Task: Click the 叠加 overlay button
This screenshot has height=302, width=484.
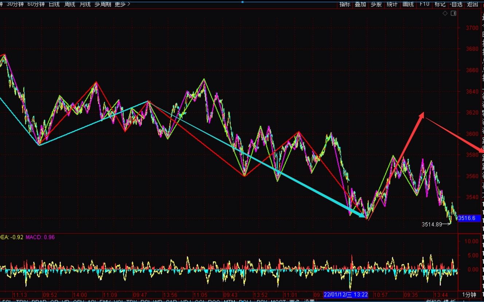Action: coord(360,4)
